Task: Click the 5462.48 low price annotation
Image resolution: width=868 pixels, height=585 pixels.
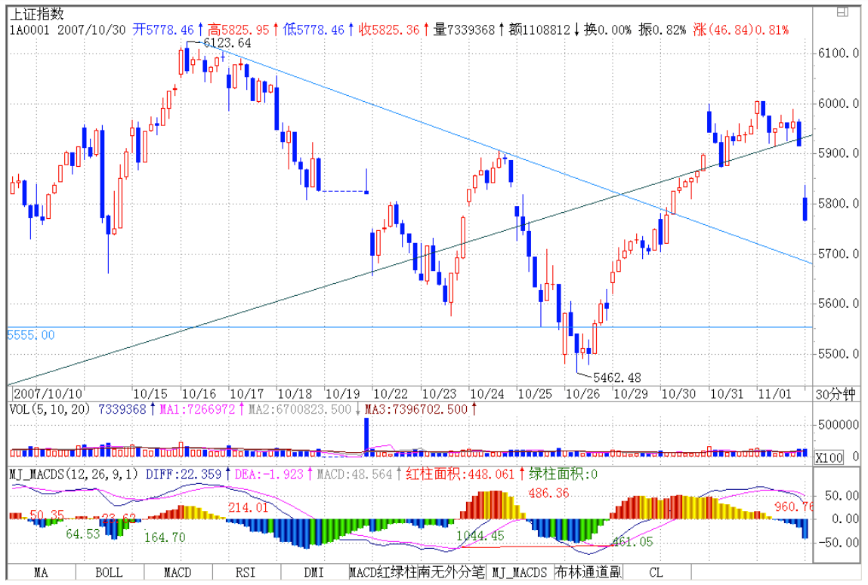Action: click(617, 377)
